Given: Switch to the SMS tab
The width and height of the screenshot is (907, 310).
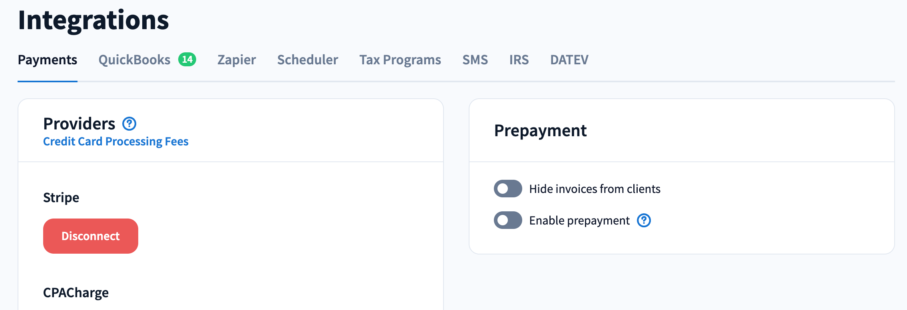Looking at the screenshot, I should pos(475,60).
